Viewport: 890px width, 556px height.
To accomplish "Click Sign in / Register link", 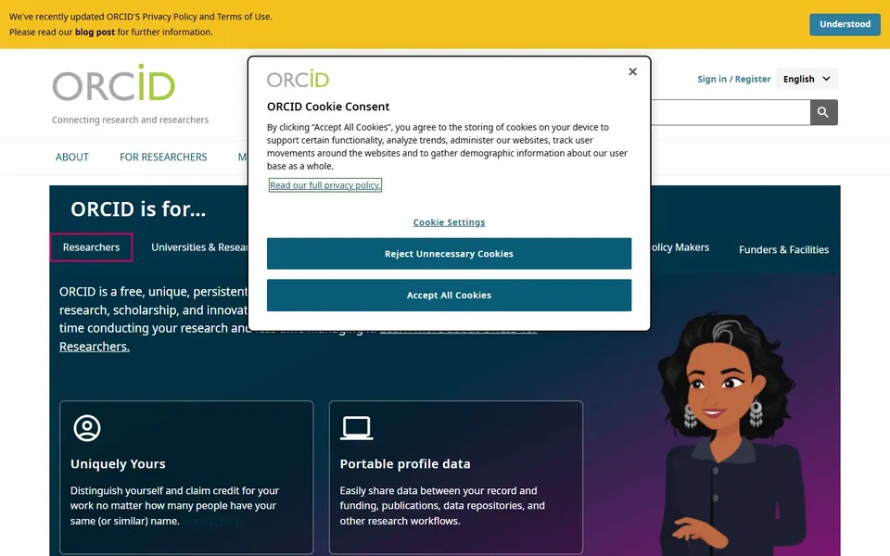I will (x=734, y=79).
